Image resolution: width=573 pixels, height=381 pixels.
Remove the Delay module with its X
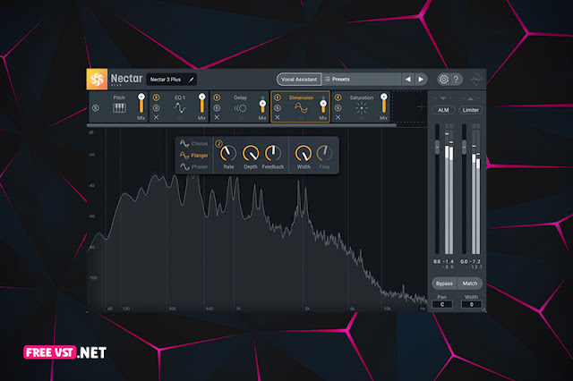[217, 117]
